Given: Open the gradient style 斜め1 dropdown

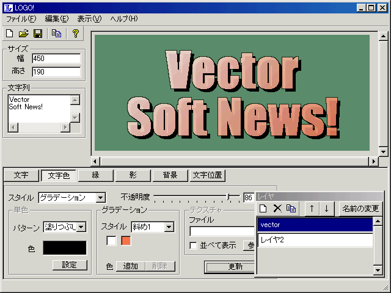Looking at the screenshot, I should coord(169,227).
